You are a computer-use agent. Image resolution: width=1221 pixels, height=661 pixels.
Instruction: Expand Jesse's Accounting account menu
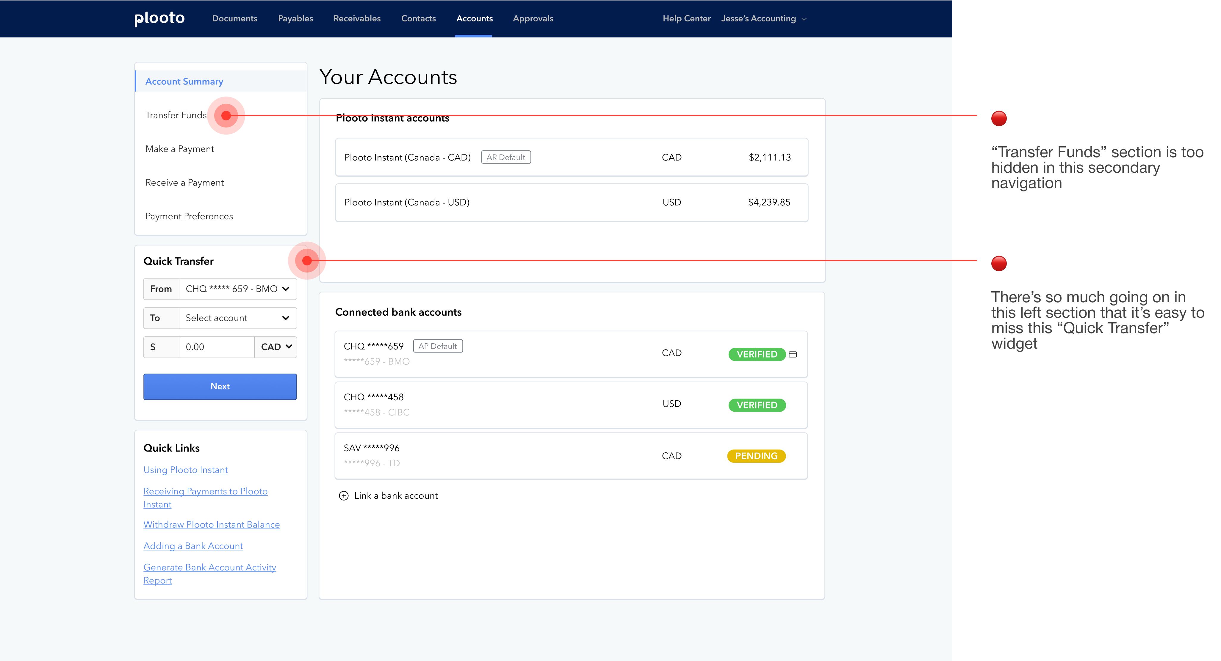coord(764,19)
